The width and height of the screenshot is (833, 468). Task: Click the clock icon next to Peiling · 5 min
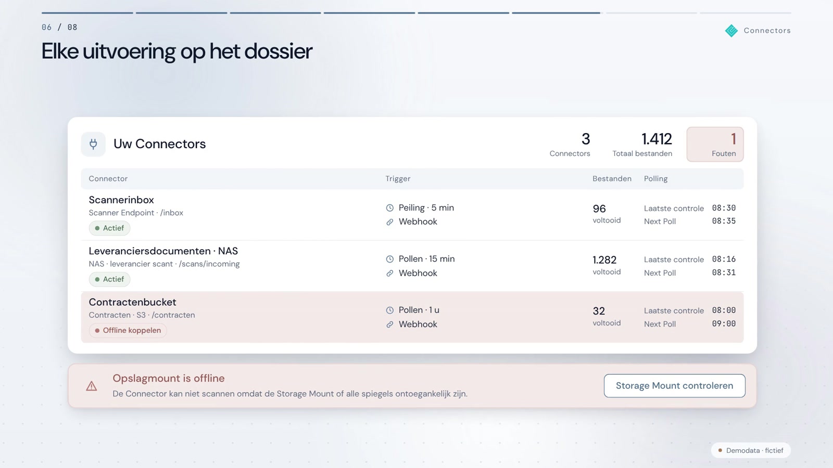pos(390,208)
